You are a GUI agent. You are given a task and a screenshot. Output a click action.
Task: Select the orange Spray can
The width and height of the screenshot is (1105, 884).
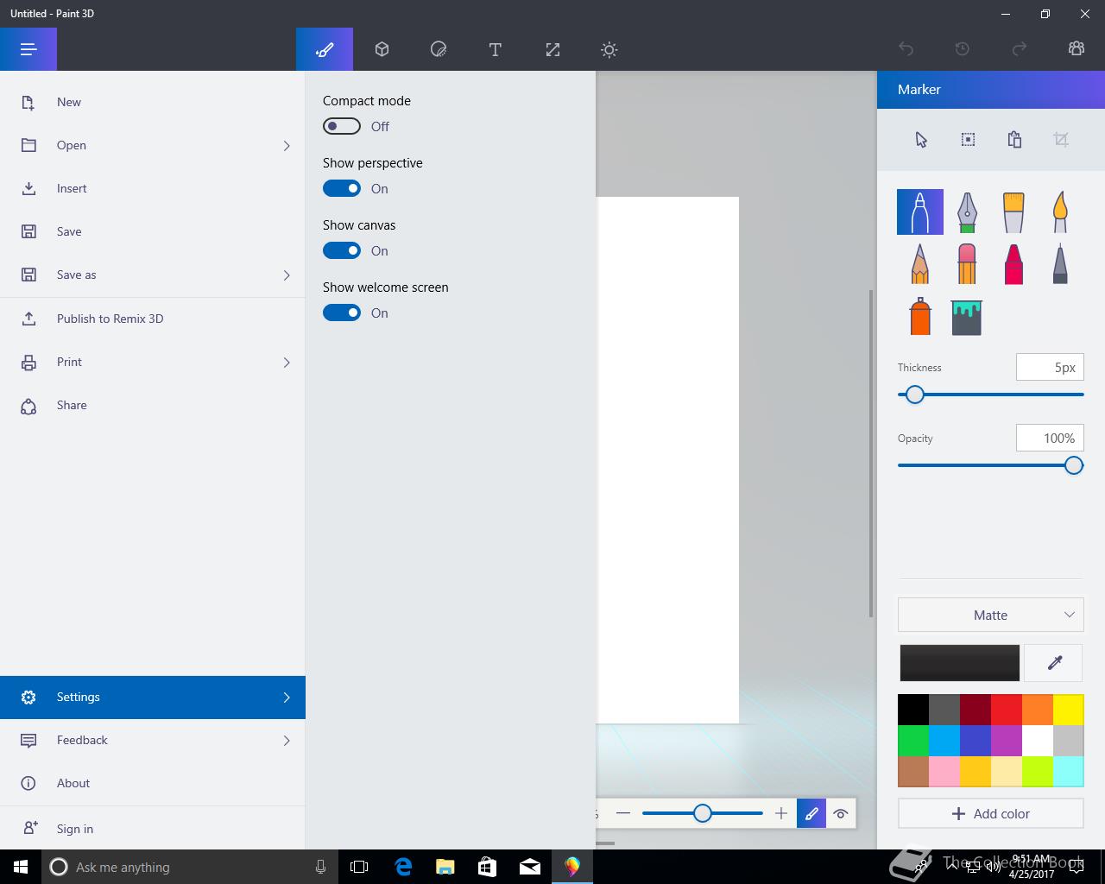click(x=920, y=317)
